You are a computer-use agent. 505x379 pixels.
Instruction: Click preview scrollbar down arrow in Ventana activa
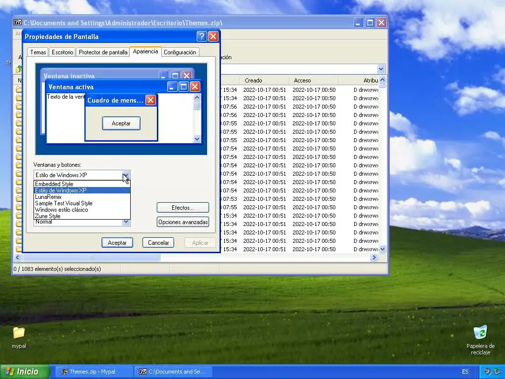[x=197, y=139]
